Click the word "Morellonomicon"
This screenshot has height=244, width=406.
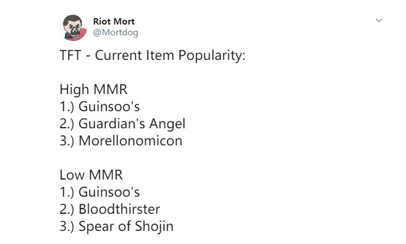click(130, 140)
